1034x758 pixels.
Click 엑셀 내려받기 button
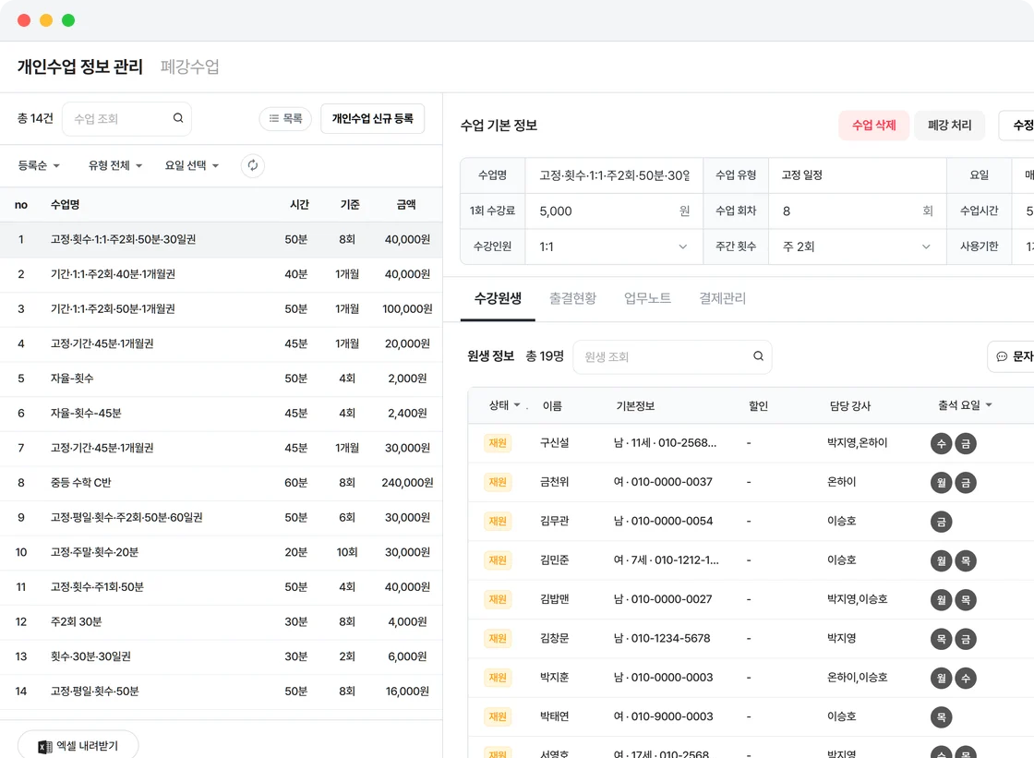coord(78,746)
